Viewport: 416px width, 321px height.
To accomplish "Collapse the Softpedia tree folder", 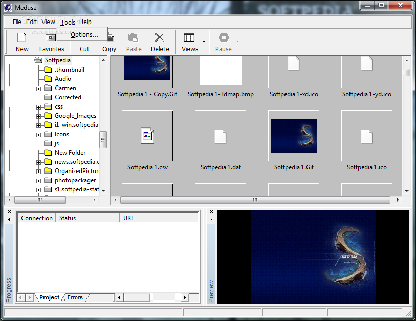I will [29, 61].
